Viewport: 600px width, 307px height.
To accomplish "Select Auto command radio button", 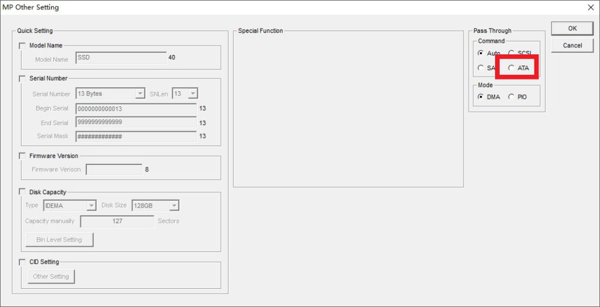I will pos(481,53).
